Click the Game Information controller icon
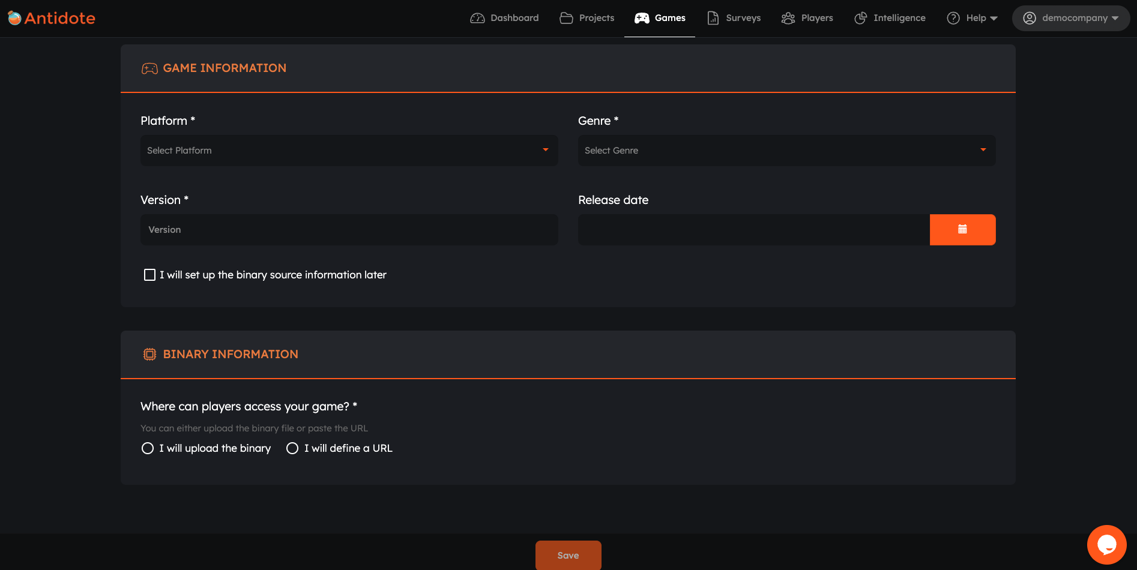1137x570 pixels. click(x=149, y=68)
